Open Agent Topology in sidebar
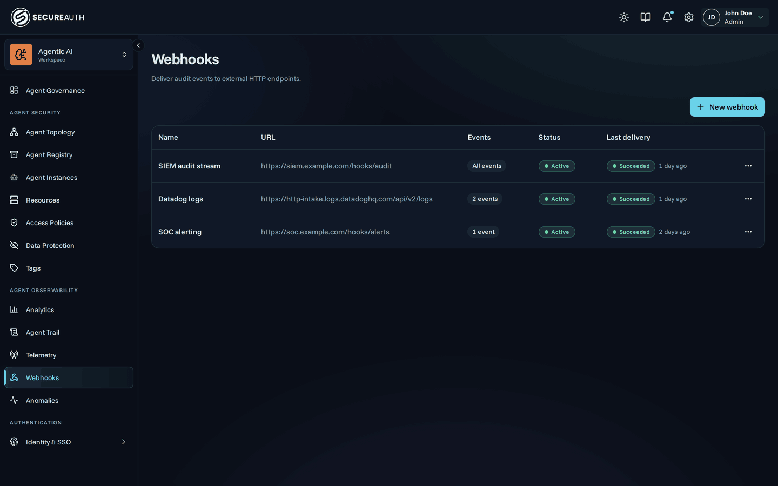The width and height of the screenshot is (778, 486). point(69,132)
